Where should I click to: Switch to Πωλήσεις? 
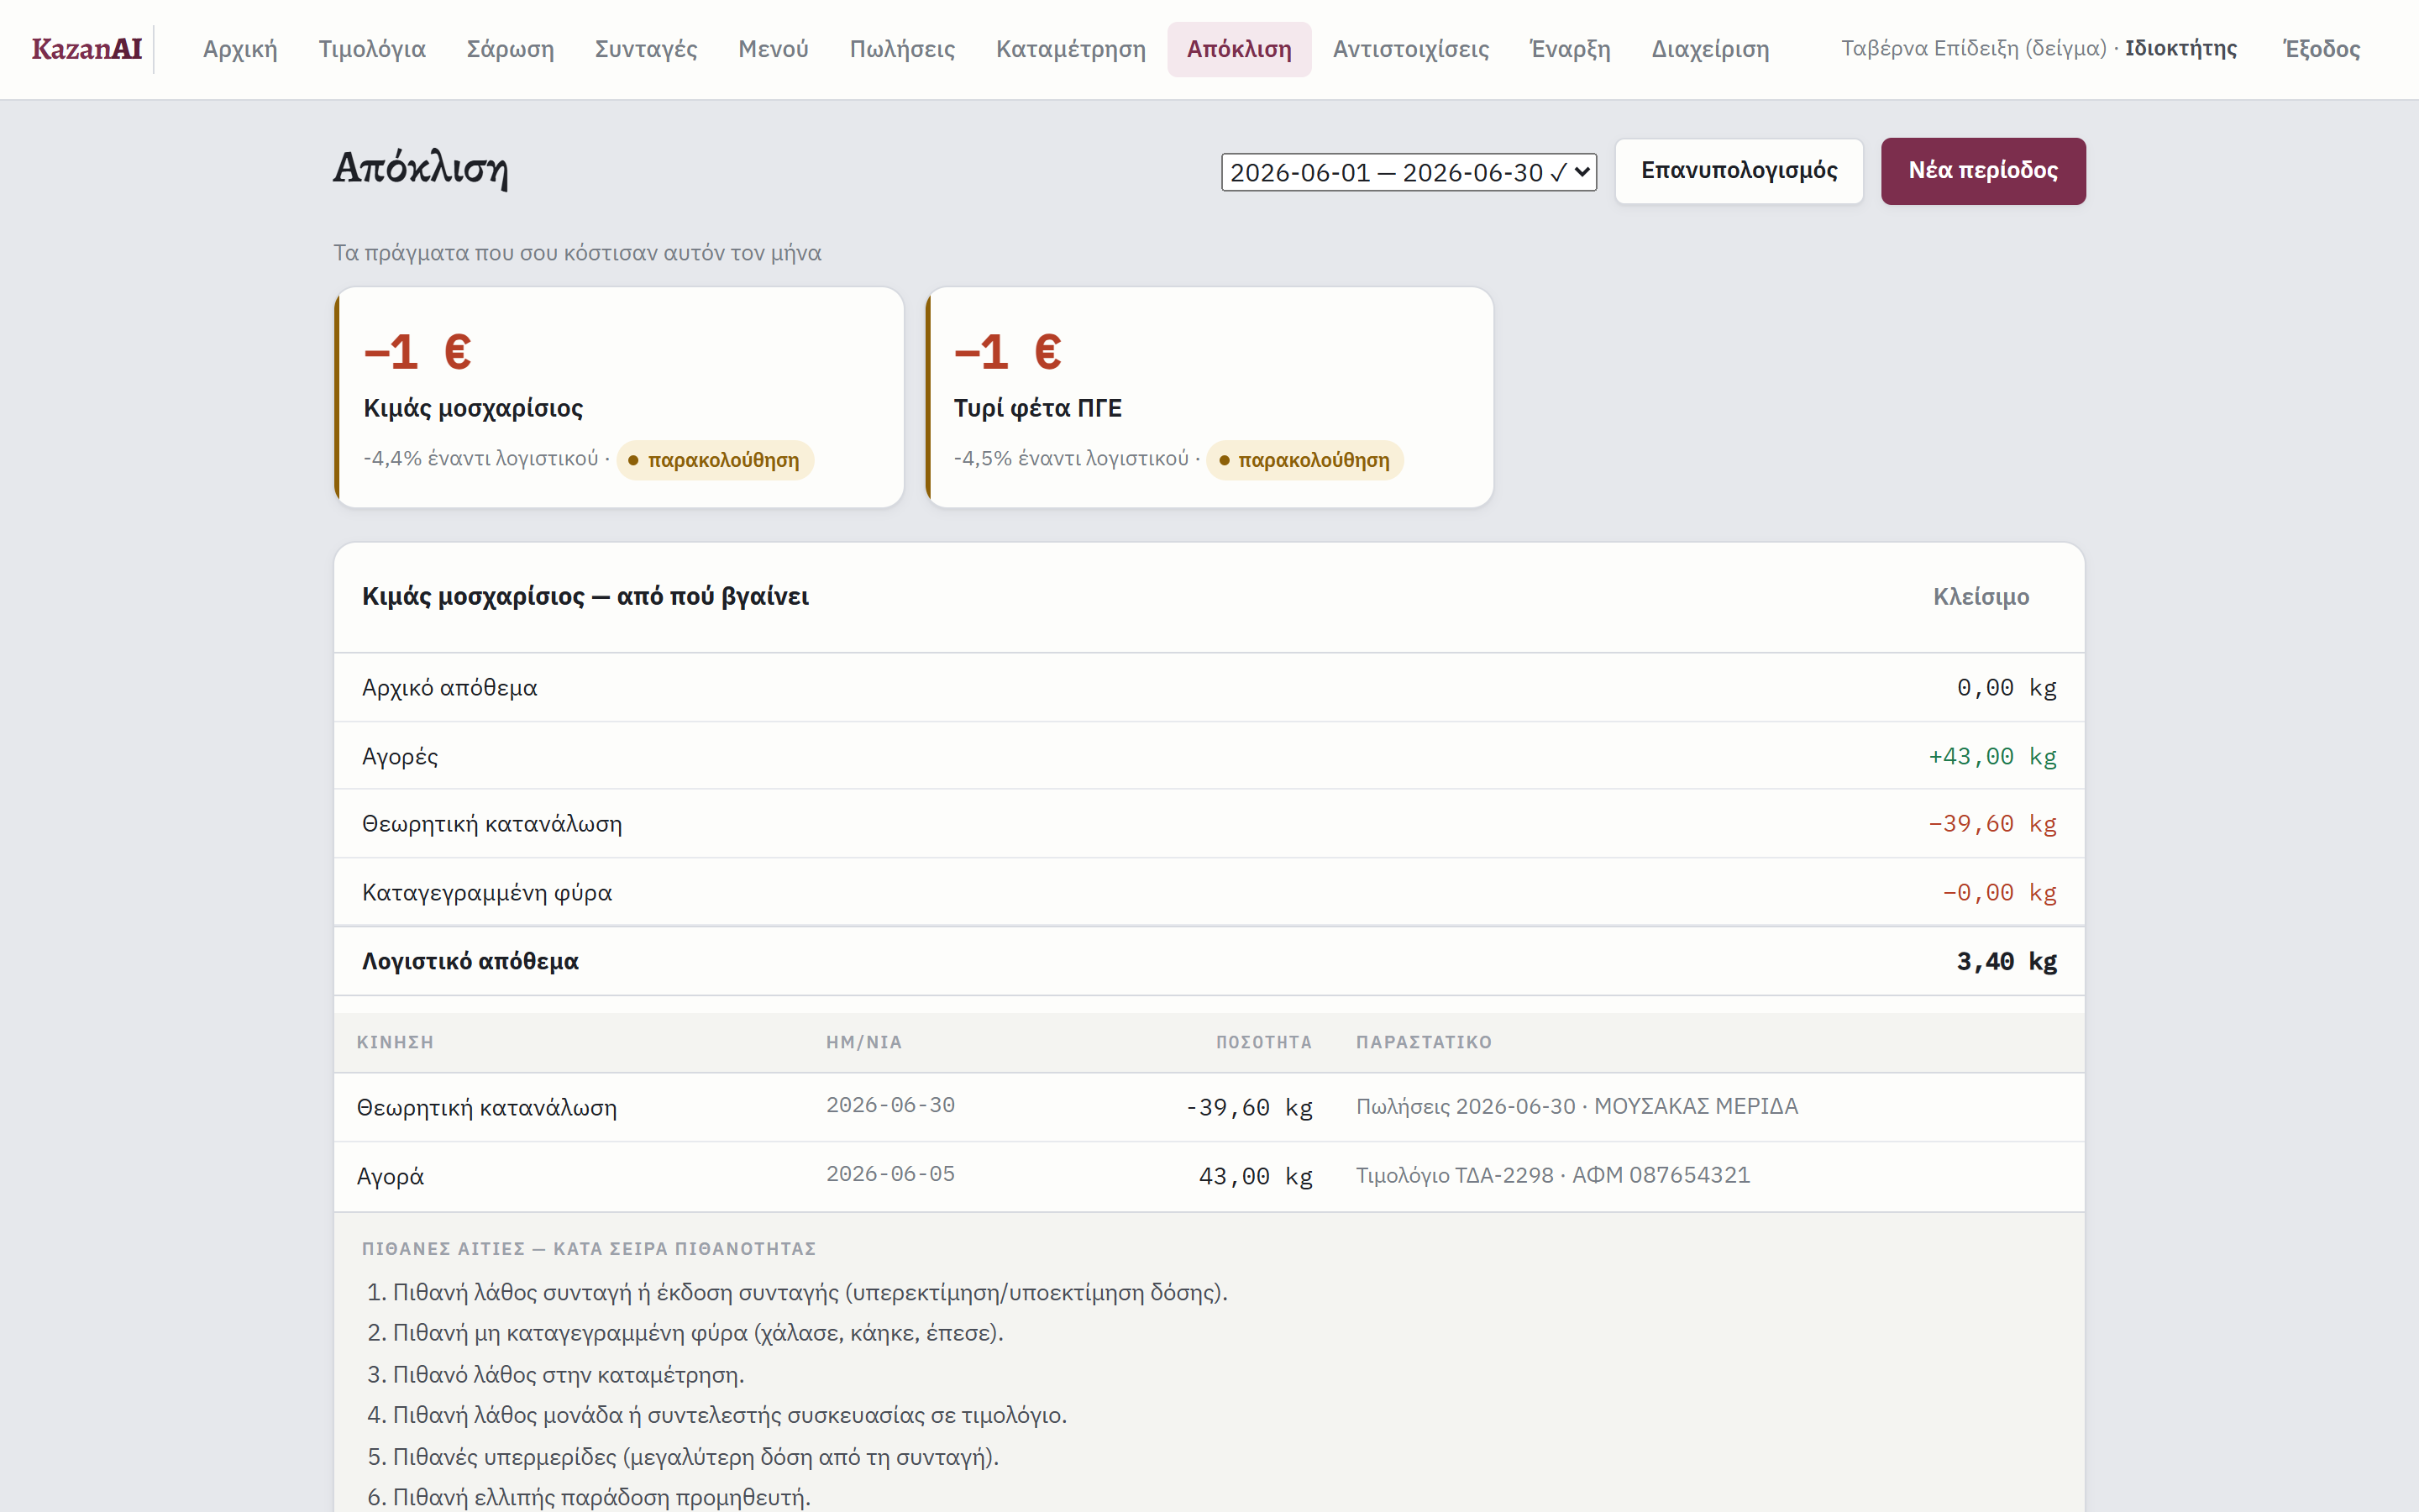pos(901,49)
